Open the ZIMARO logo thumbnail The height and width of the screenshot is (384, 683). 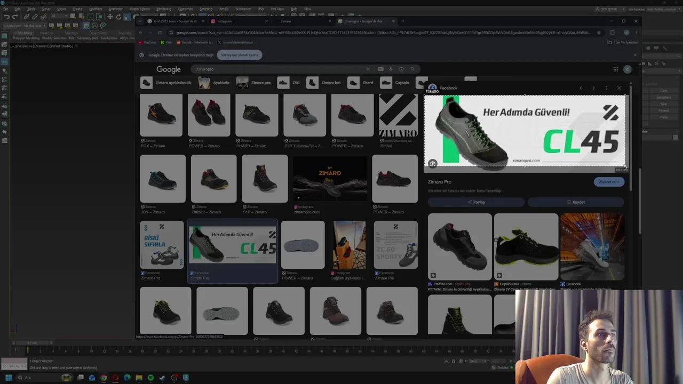point(398,115)
